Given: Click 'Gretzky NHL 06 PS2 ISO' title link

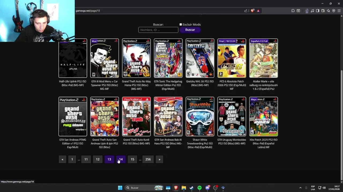Looking at the screenshot, I should 200,83.
